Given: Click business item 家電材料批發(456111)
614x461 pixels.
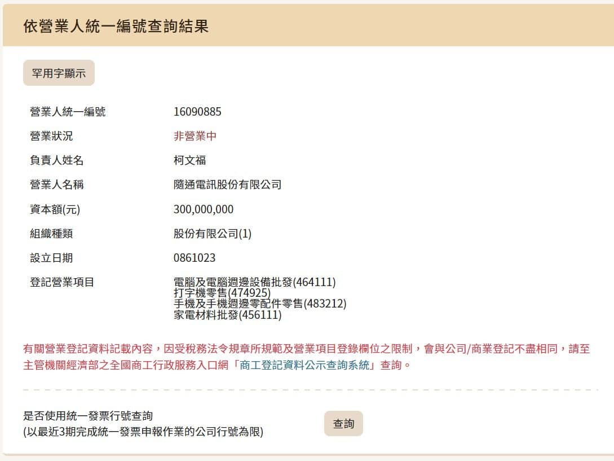Looking at the screenshot, I should click(228, 315).
